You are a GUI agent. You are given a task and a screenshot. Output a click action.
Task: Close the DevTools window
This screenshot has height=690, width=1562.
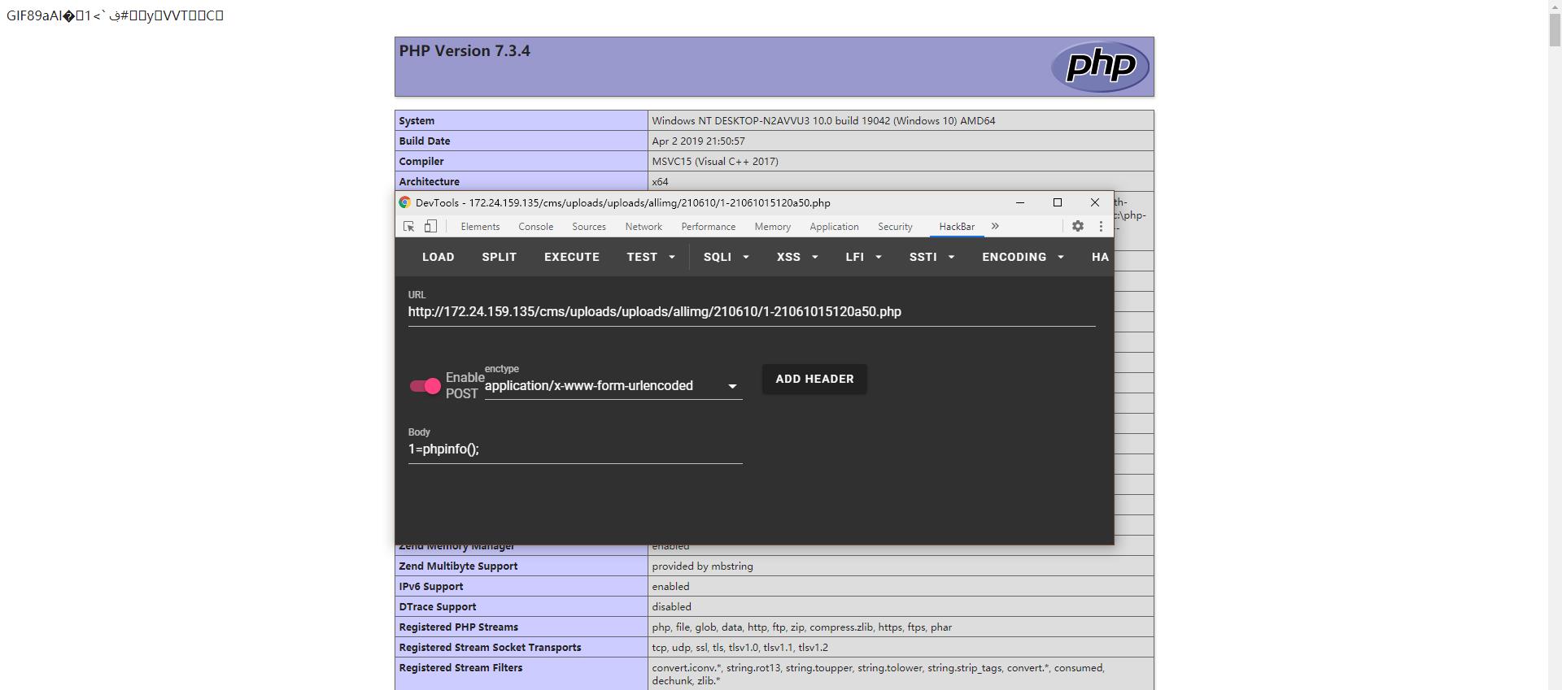pos(1095,202)
